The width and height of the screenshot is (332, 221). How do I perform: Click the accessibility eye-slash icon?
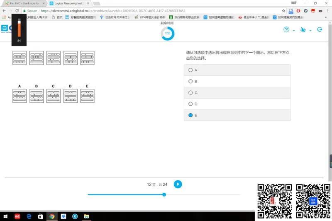pos(303,29)
